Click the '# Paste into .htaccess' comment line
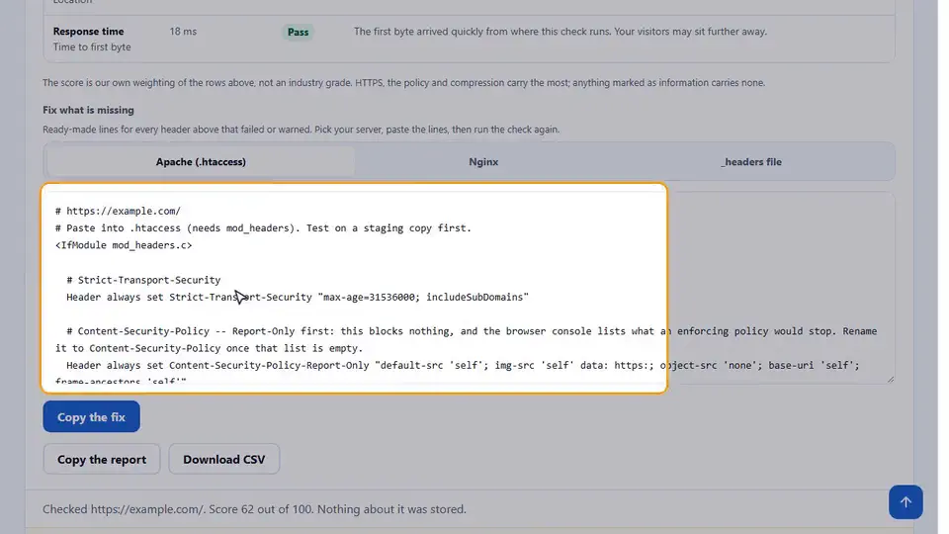This screenshot has width=949, height=534. [263, 228]
